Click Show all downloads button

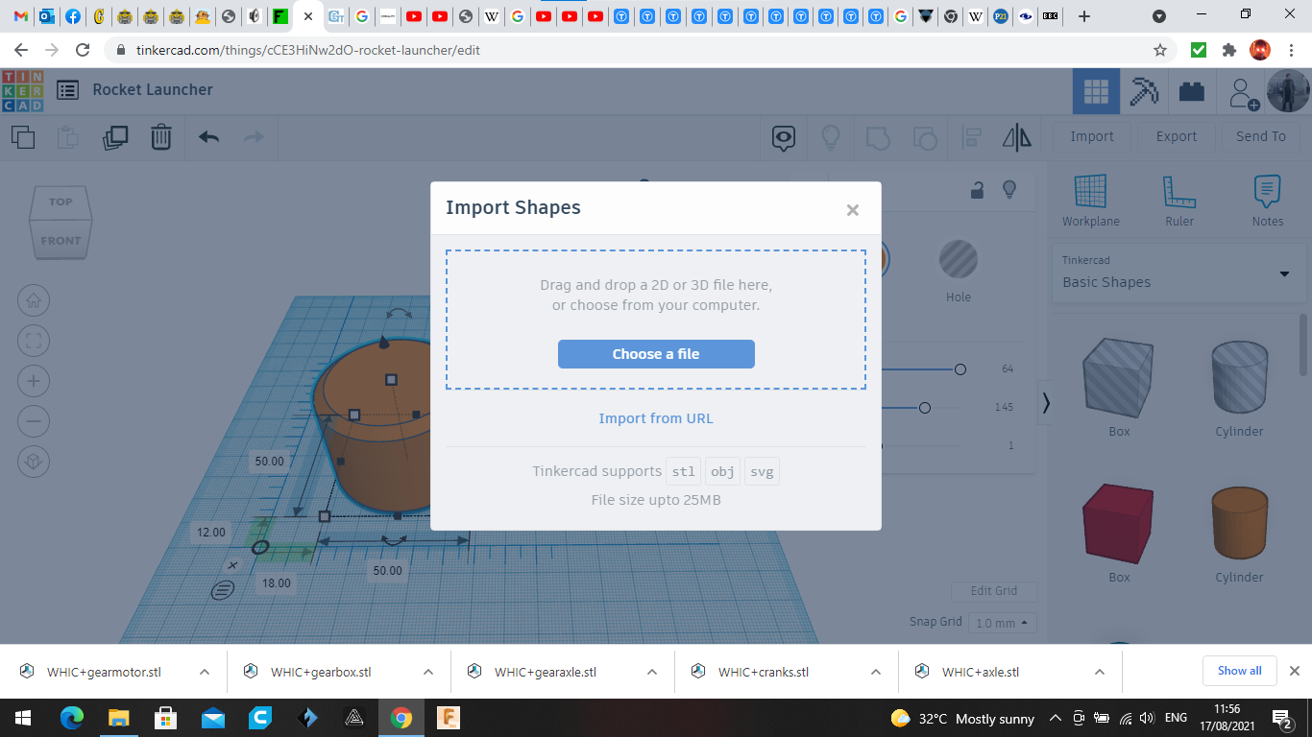click(1240, 671)
